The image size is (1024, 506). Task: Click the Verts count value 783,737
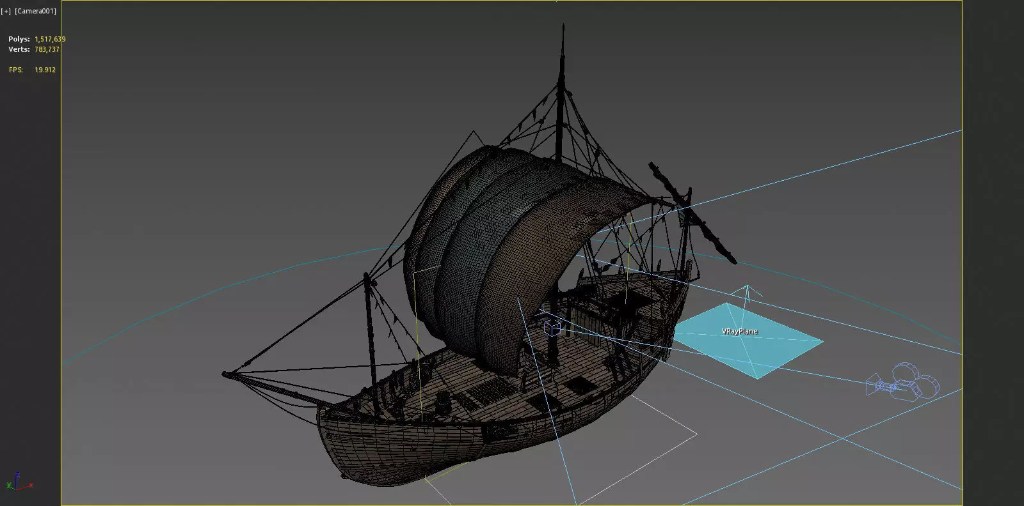point(47,49)
